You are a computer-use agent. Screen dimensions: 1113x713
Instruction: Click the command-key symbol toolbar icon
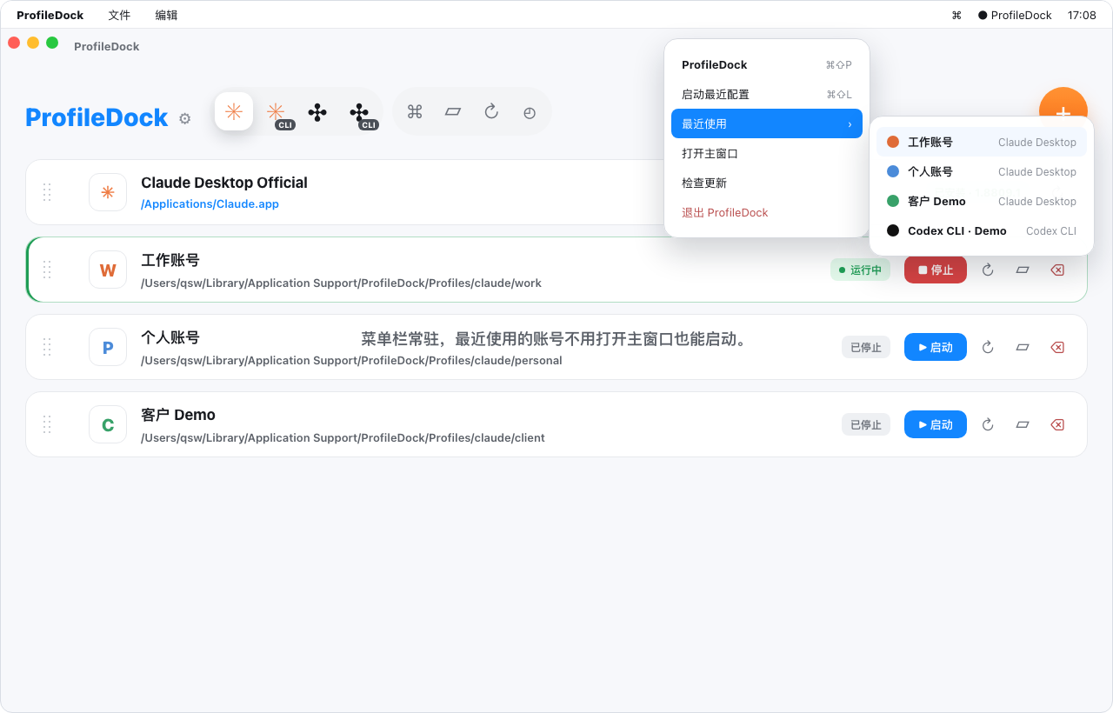click(415, 111)
